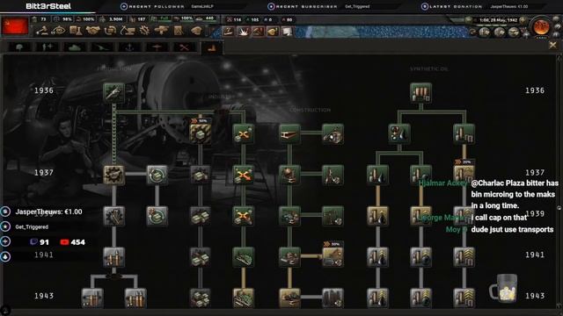Screen dimensions: 563x316
Task: Select top Synthetic Oil tech with oil drop
Action: coord(399,133)
